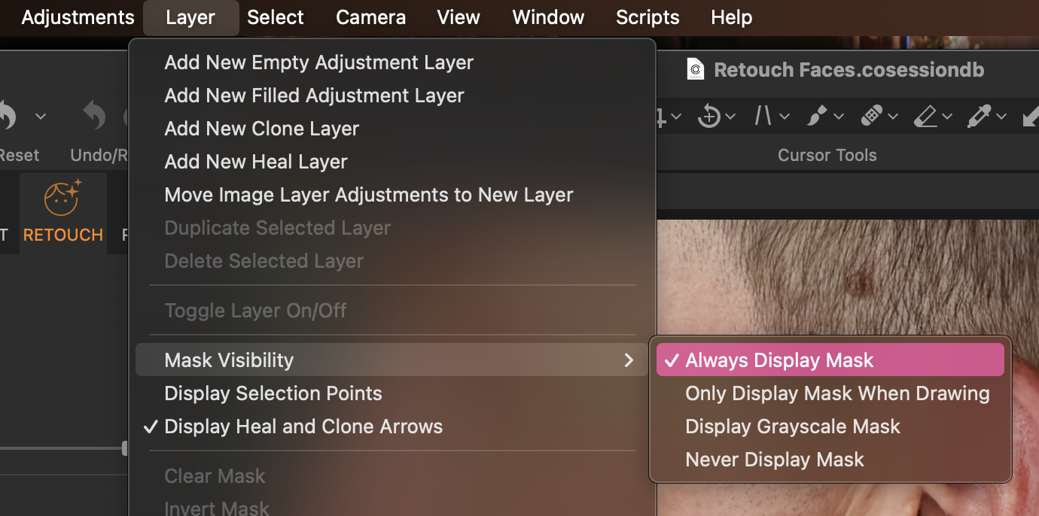Click Add New Heal Layer
The width and height of the screenshot is (1039, 516).
pos(255,162)
